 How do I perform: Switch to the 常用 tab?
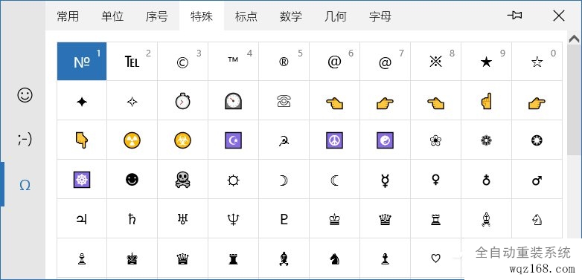coord(68,16)
